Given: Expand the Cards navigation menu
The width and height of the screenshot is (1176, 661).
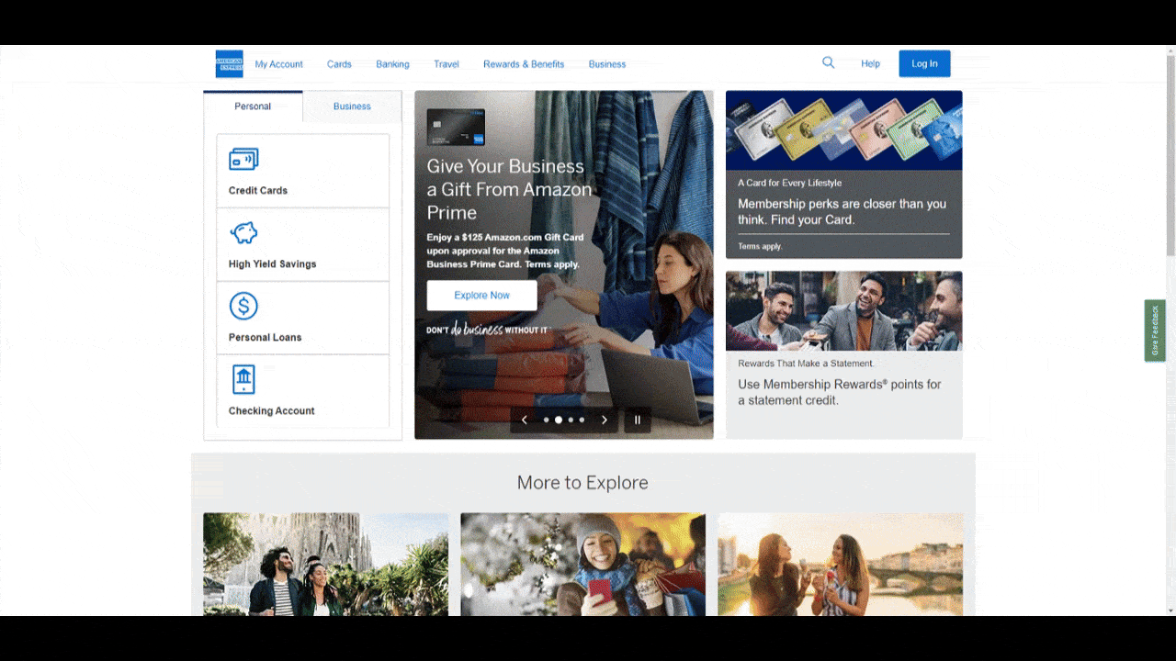Looking at the screenshot, I should click(339, 64).
